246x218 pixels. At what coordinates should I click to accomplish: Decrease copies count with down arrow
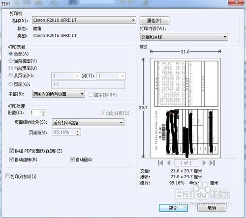click(x=43, y=114)
